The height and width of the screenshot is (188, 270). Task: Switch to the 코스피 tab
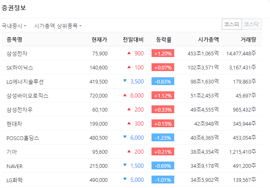(x=232, y=24)
